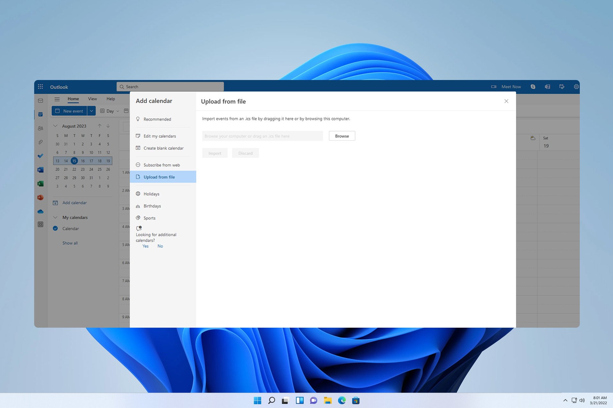Select Create blank calendar option
This screenshot has height=408, width=613.
(163, 148)
